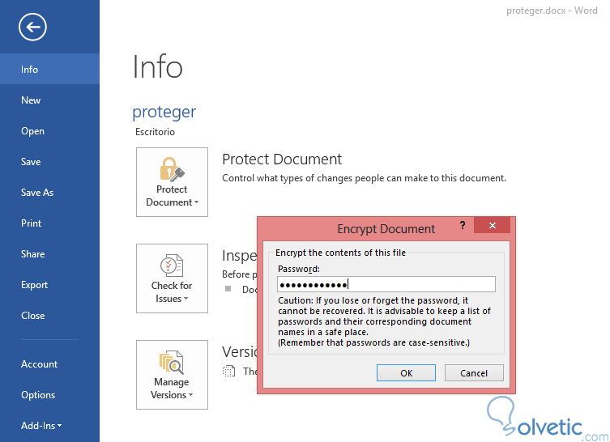Click the 'Protect Document' heading
610x442 pixels.
282,159
